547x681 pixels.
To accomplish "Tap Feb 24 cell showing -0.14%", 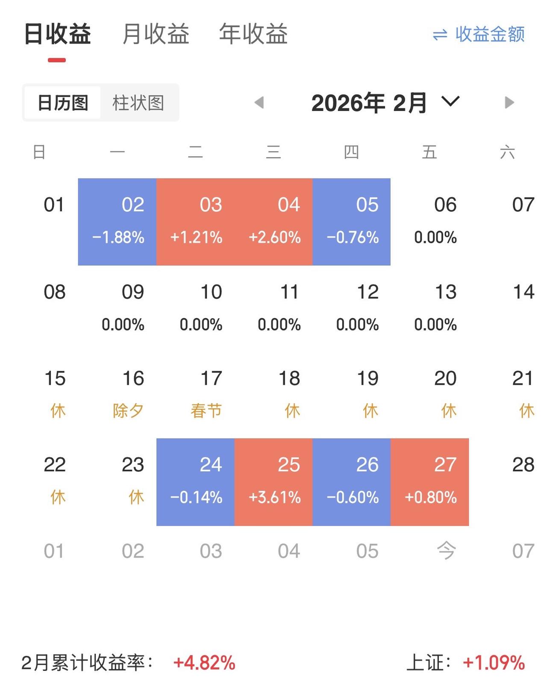I will (196, 482).
